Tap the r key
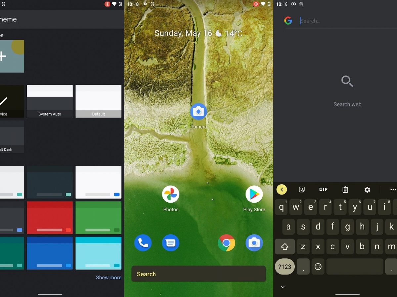The width and height of the screenshot is (397, 297). tap(325, 207)
